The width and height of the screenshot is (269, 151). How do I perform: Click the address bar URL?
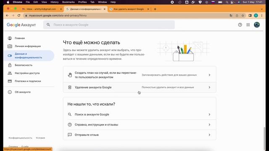[58, 16]
